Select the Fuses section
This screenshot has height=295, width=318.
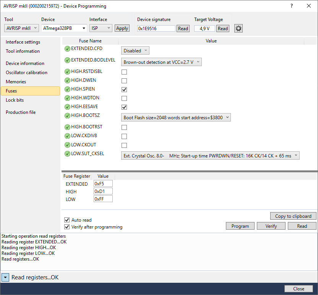[x=31, y=91]
